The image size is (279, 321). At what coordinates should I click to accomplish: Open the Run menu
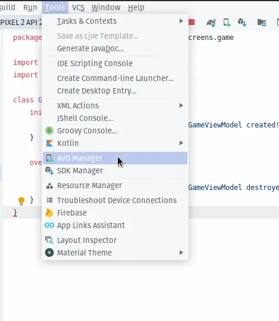pos(30,7)
